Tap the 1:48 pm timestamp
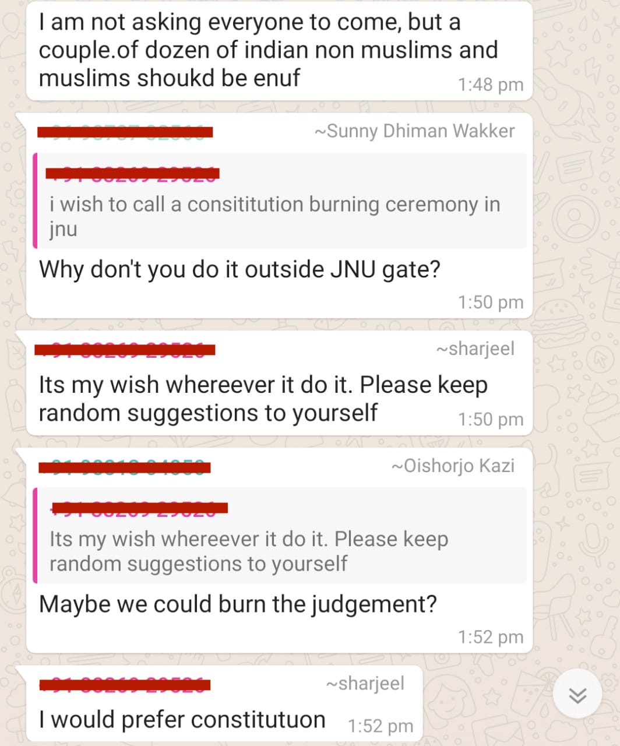620x746 pixels. pyautogui.click(x=491, y=85)
